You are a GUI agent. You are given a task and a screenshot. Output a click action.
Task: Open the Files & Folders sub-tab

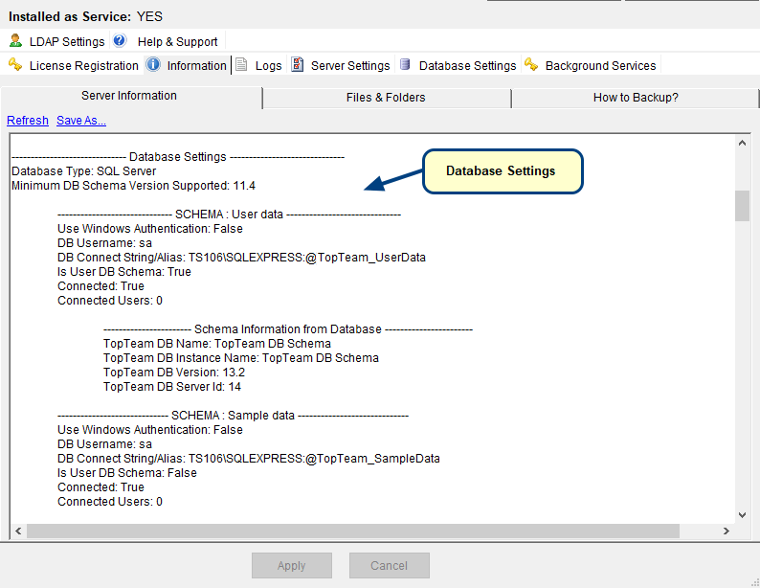coord(387,98)
